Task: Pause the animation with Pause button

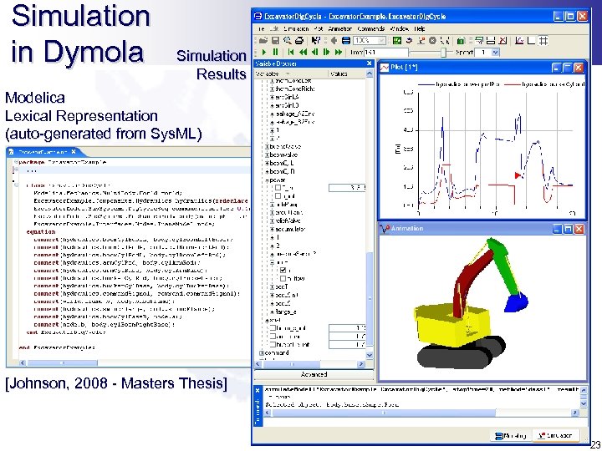Action: click(x=275, y=52)
